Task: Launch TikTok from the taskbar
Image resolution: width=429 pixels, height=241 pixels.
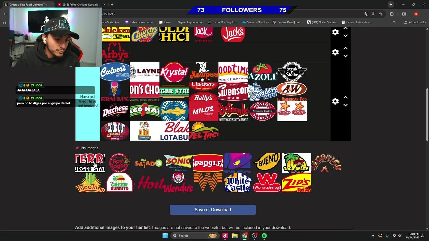Action: (225, 236)
